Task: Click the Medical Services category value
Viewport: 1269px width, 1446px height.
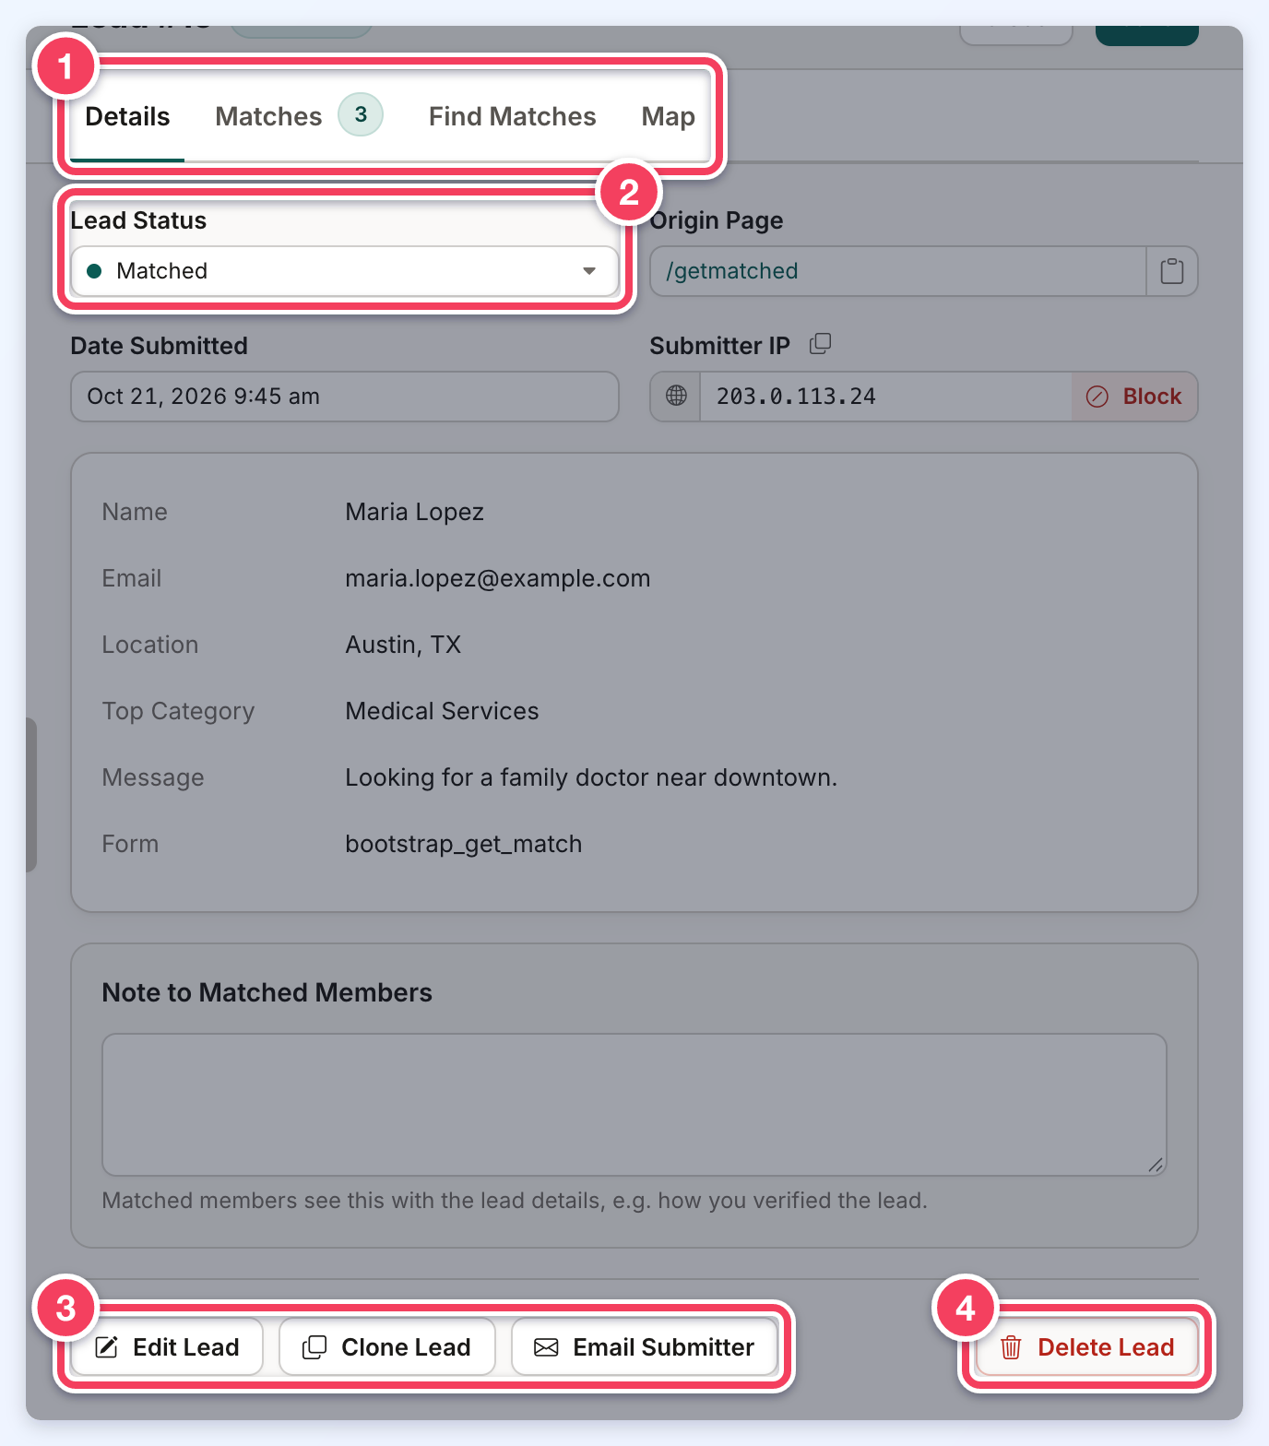Action: tap(442, 711)
